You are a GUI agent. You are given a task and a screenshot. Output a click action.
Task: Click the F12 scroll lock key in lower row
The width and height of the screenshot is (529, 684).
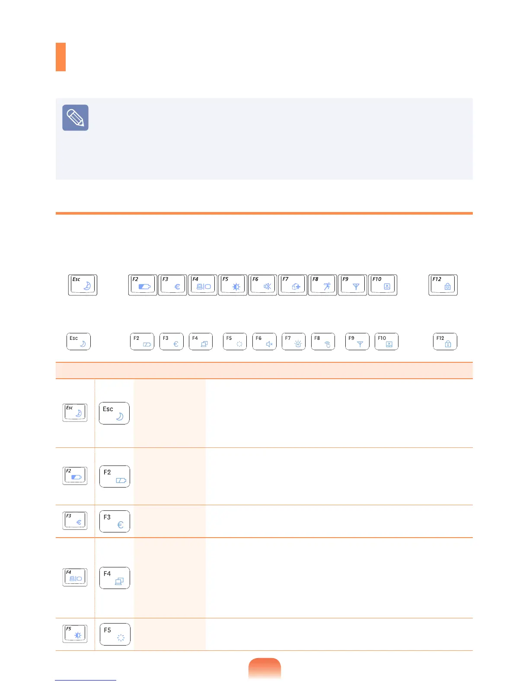coord(445,342)
